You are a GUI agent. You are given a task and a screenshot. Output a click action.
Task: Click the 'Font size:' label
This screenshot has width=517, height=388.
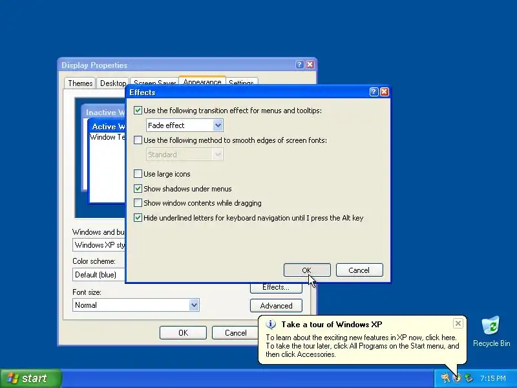point(87,292)
